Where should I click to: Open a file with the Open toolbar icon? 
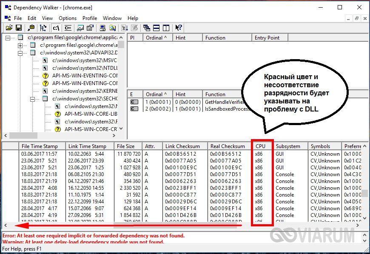9,28
